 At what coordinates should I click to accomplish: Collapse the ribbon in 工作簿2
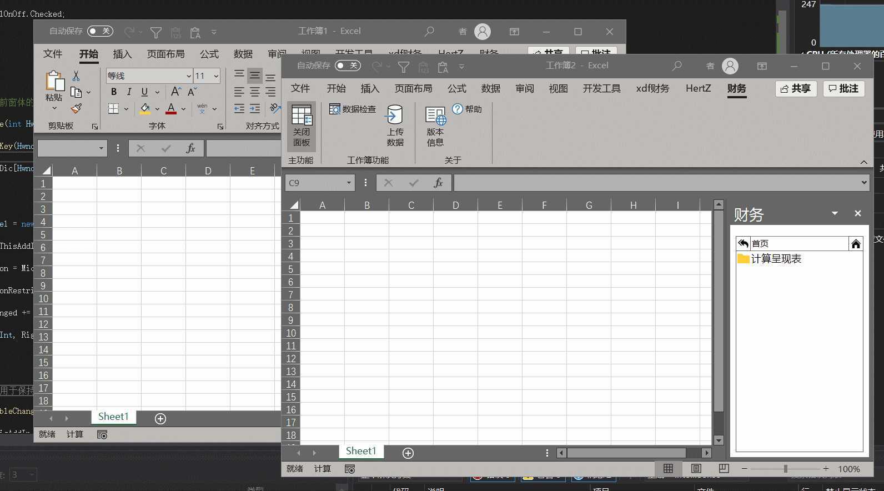click(x=863, y=162)
